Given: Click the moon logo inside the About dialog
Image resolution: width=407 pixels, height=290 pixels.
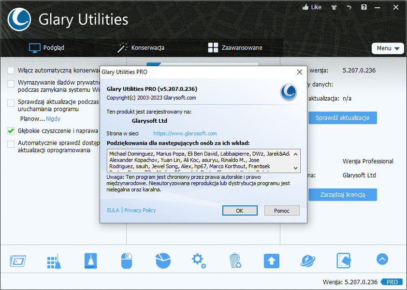Looking at the screenshot, I should 289,92.
